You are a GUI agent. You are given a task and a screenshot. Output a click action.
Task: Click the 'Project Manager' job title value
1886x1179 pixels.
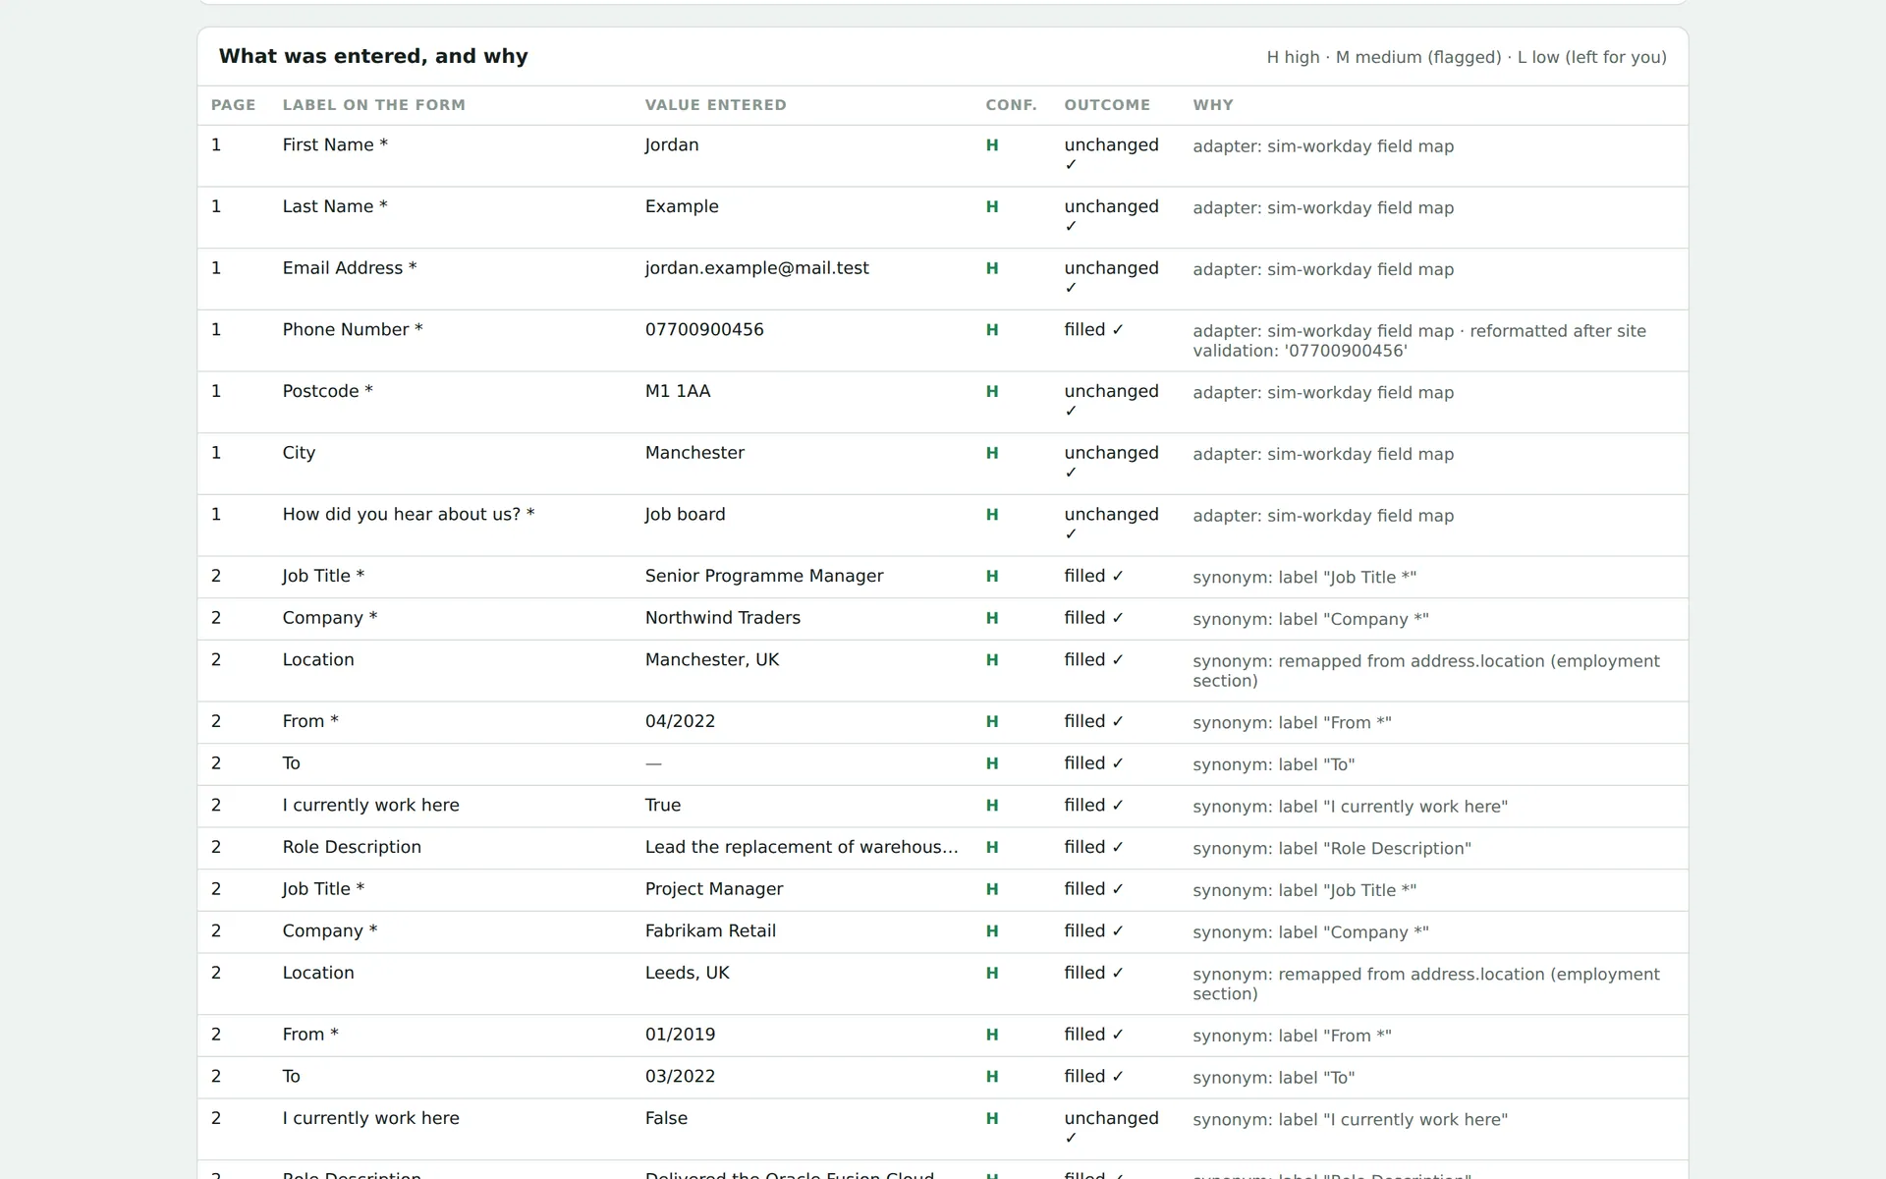coord(714,889)
